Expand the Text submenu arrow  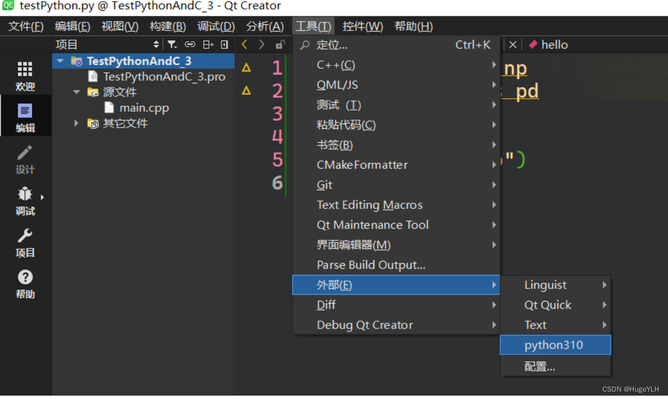tap(605, 325)
